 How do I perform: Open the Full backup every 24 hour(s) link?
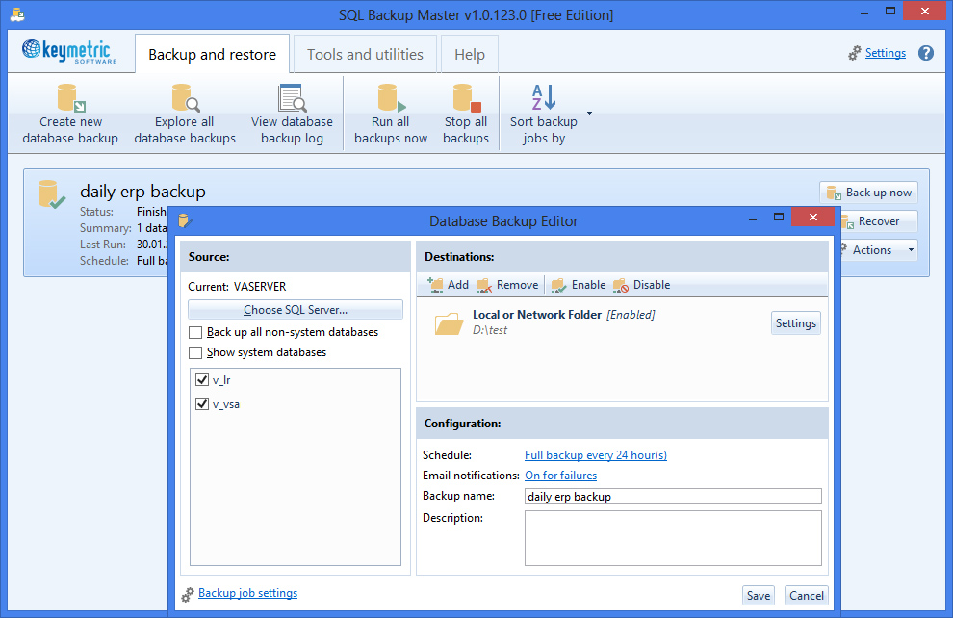pyautogui.click(x=596, y=455)
